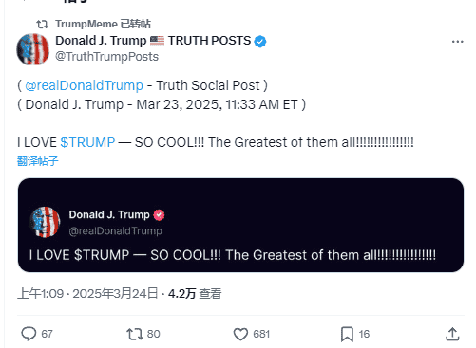Open the @TruthTrumpPosts handle
Image resolution: width=476 pixels, height=348 pixels.
point(106,57)
